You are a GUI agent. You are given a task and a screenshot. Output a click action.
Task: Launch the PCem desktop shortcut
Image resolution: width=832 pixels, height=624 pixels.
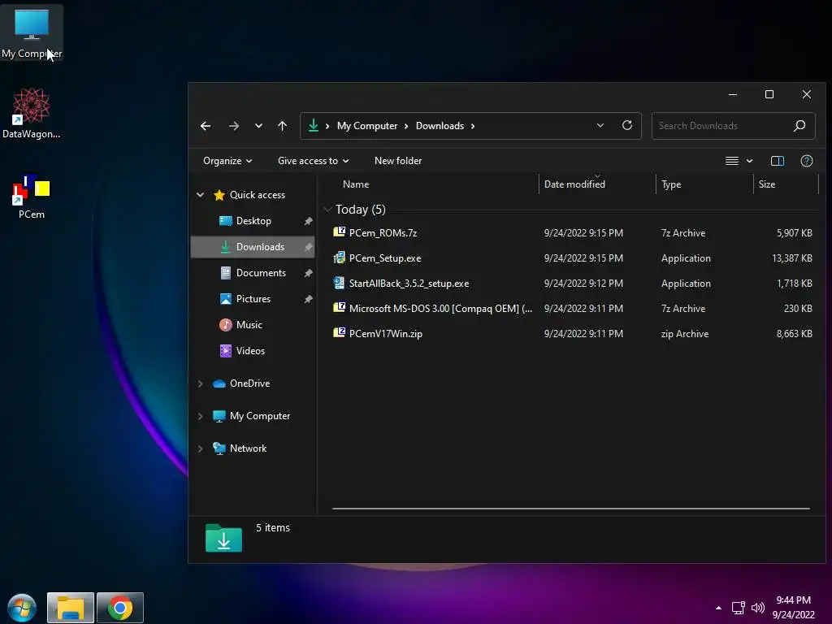[32, 197]
